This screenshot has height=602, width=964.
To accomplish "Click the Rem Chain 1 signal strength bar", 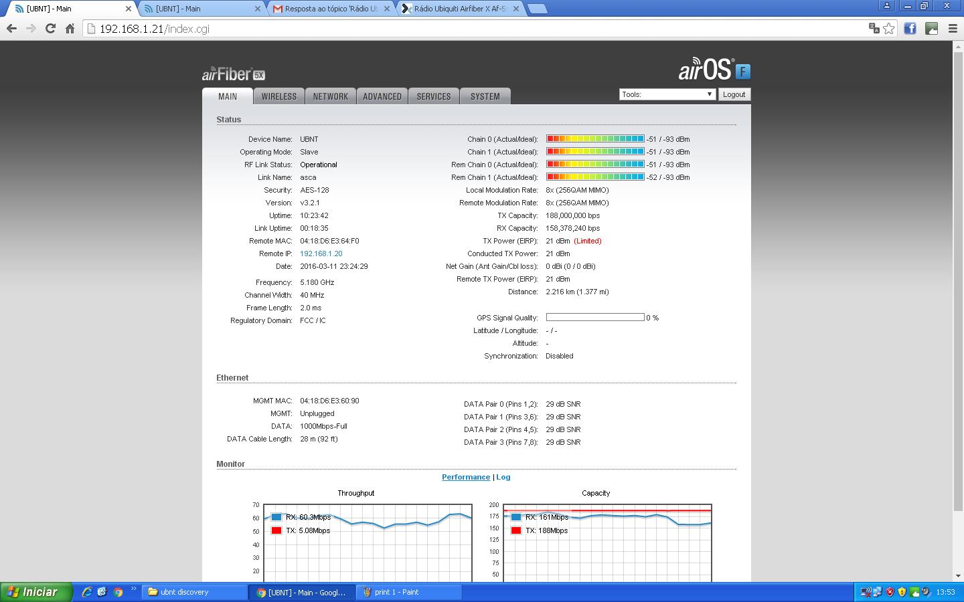I will coord(595,177).
